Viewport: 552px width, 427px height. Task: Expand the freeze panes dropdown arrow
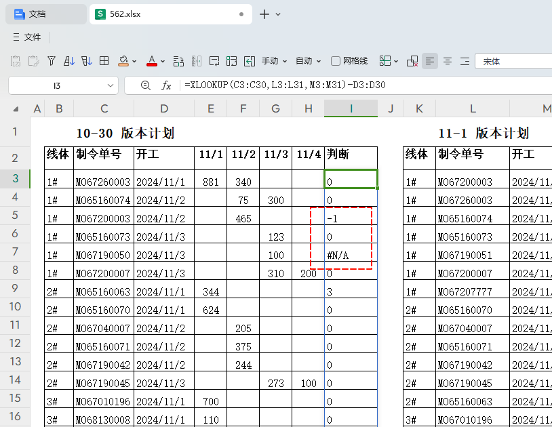coord(396,62)
